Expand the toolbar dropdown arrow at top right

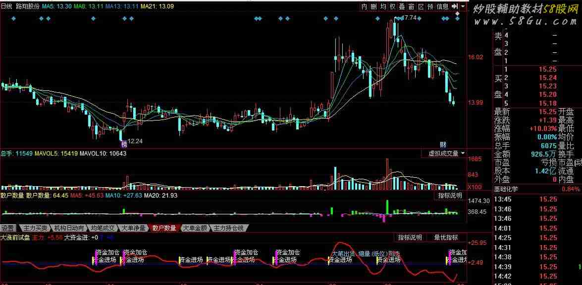463,6
